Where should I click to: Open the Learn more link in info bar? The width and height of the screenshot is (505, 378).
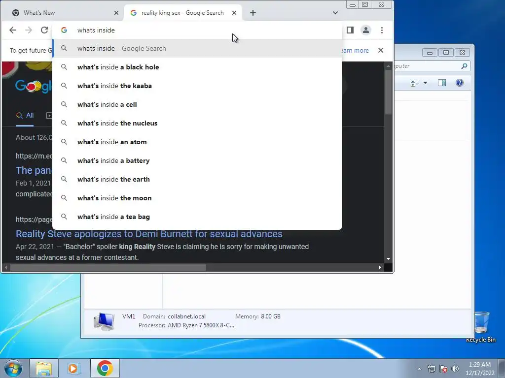tap(356, 51)
